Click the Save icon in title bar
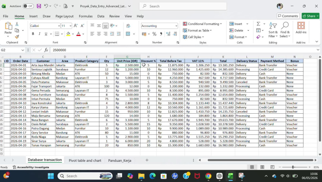Viewport: 322px width, 182px height. pyautogui.click(x=39, y=6)
